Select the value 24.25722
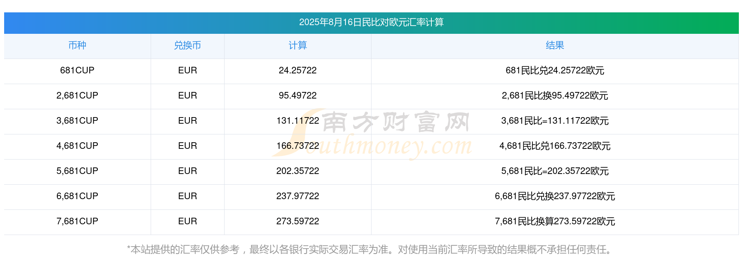This screenshot has width=743, height=268. click(x=298, y=71)
